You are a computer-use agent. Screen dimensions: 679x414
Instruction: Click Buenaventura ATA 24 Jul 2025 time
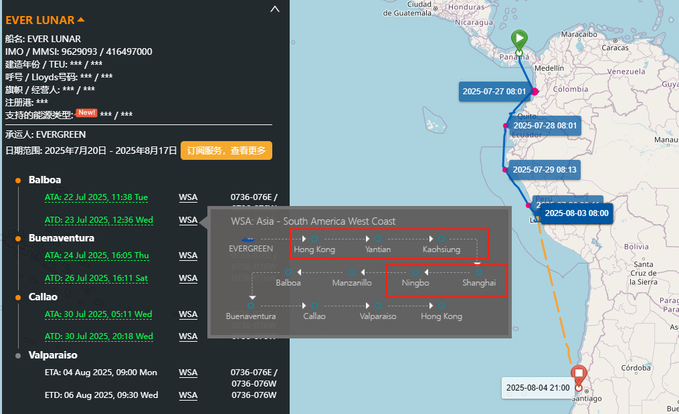(x=96, y=255)
